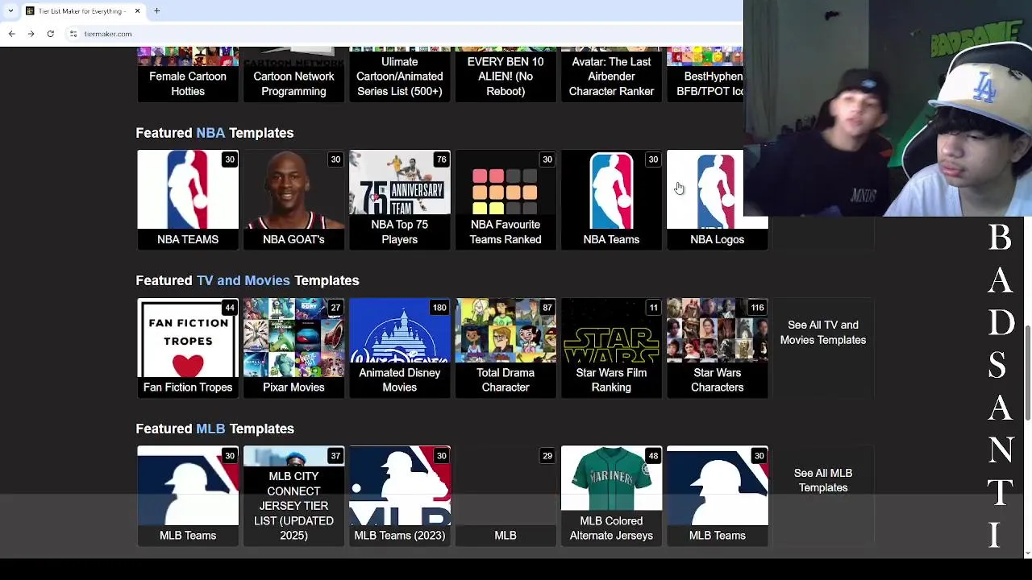Click the browser forward arrow
The image size is (1032, 580).
pos(31,34)
